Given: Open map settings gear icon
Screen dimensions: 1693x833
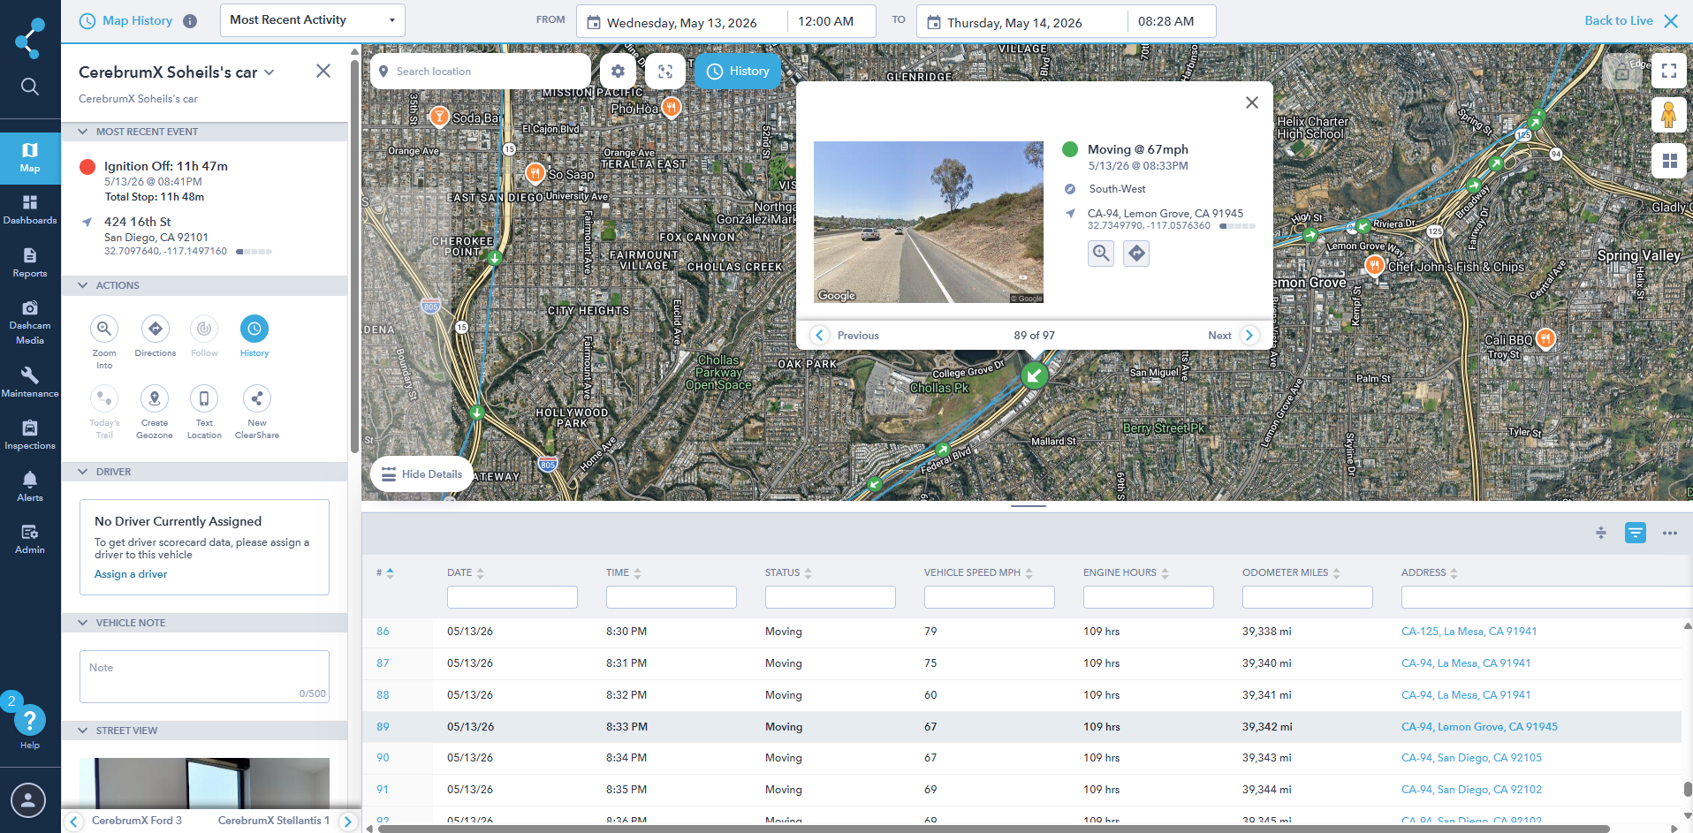Looking at the screenshot, I should tap(618, 71).
